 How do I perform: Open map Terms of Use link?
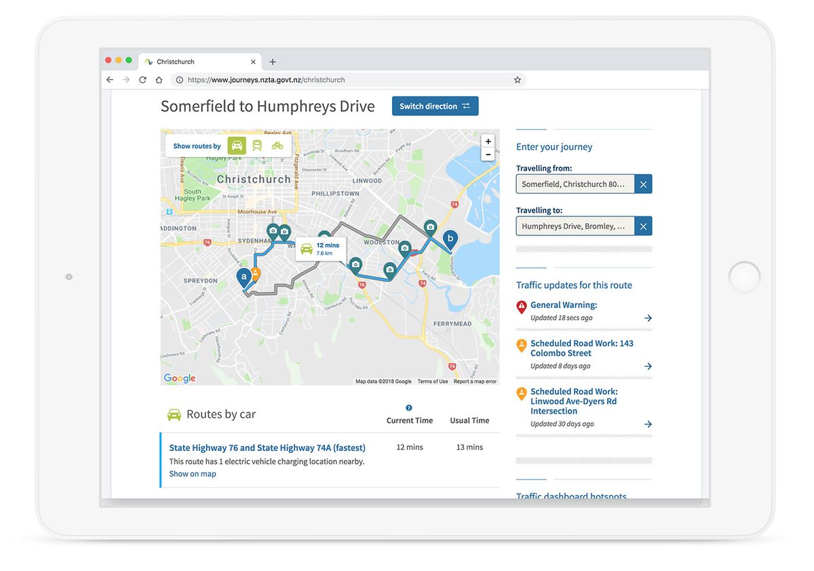(x=433, y=382)
